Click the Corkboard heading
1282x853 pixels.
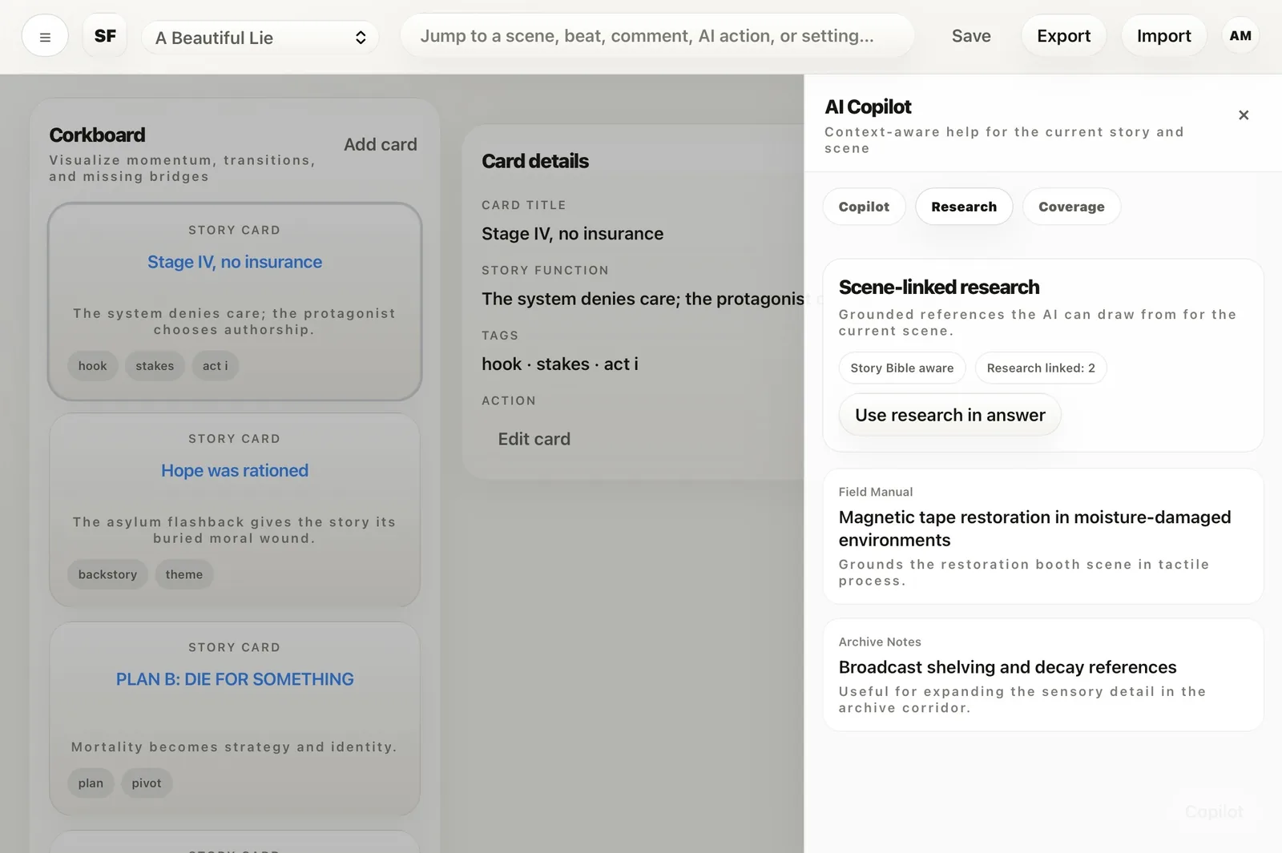[97, 135]
